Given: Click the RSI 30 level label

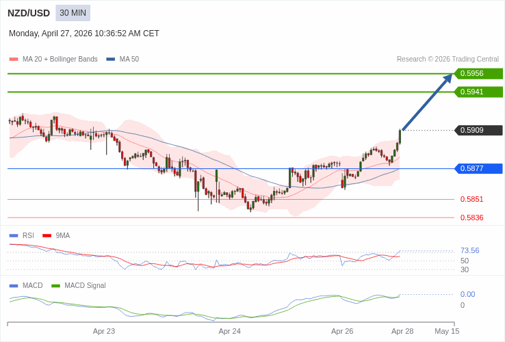Looking at the screenshot, I should pyautogui.click(x=465, y=270).
